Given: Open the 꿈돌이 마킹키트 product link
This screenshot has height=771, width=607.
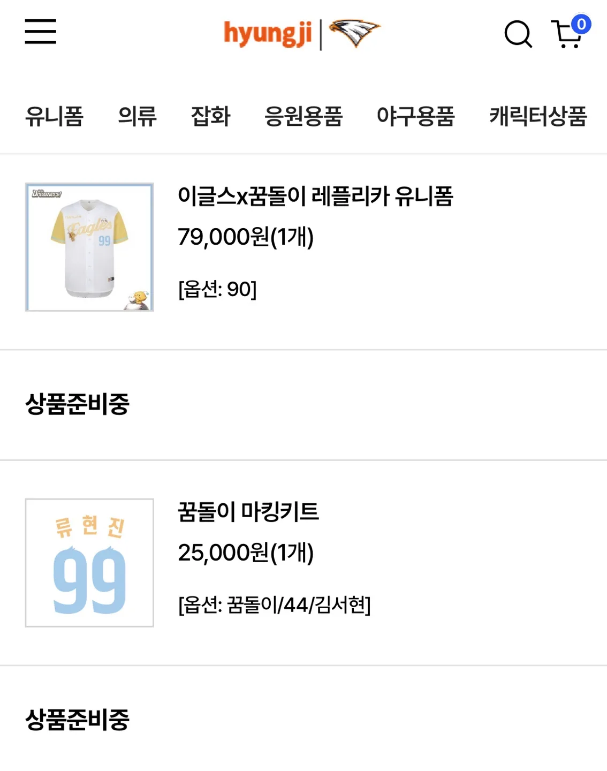Looking at the screenshot, I should pyautogui.click(x=248, y=512).
